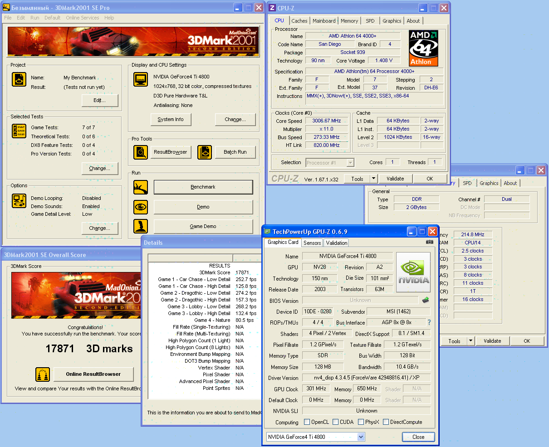Screen dimensions: 549x447
Task: Click the Bus Speed value 273.33 MHz
Action: pos(327,137)
